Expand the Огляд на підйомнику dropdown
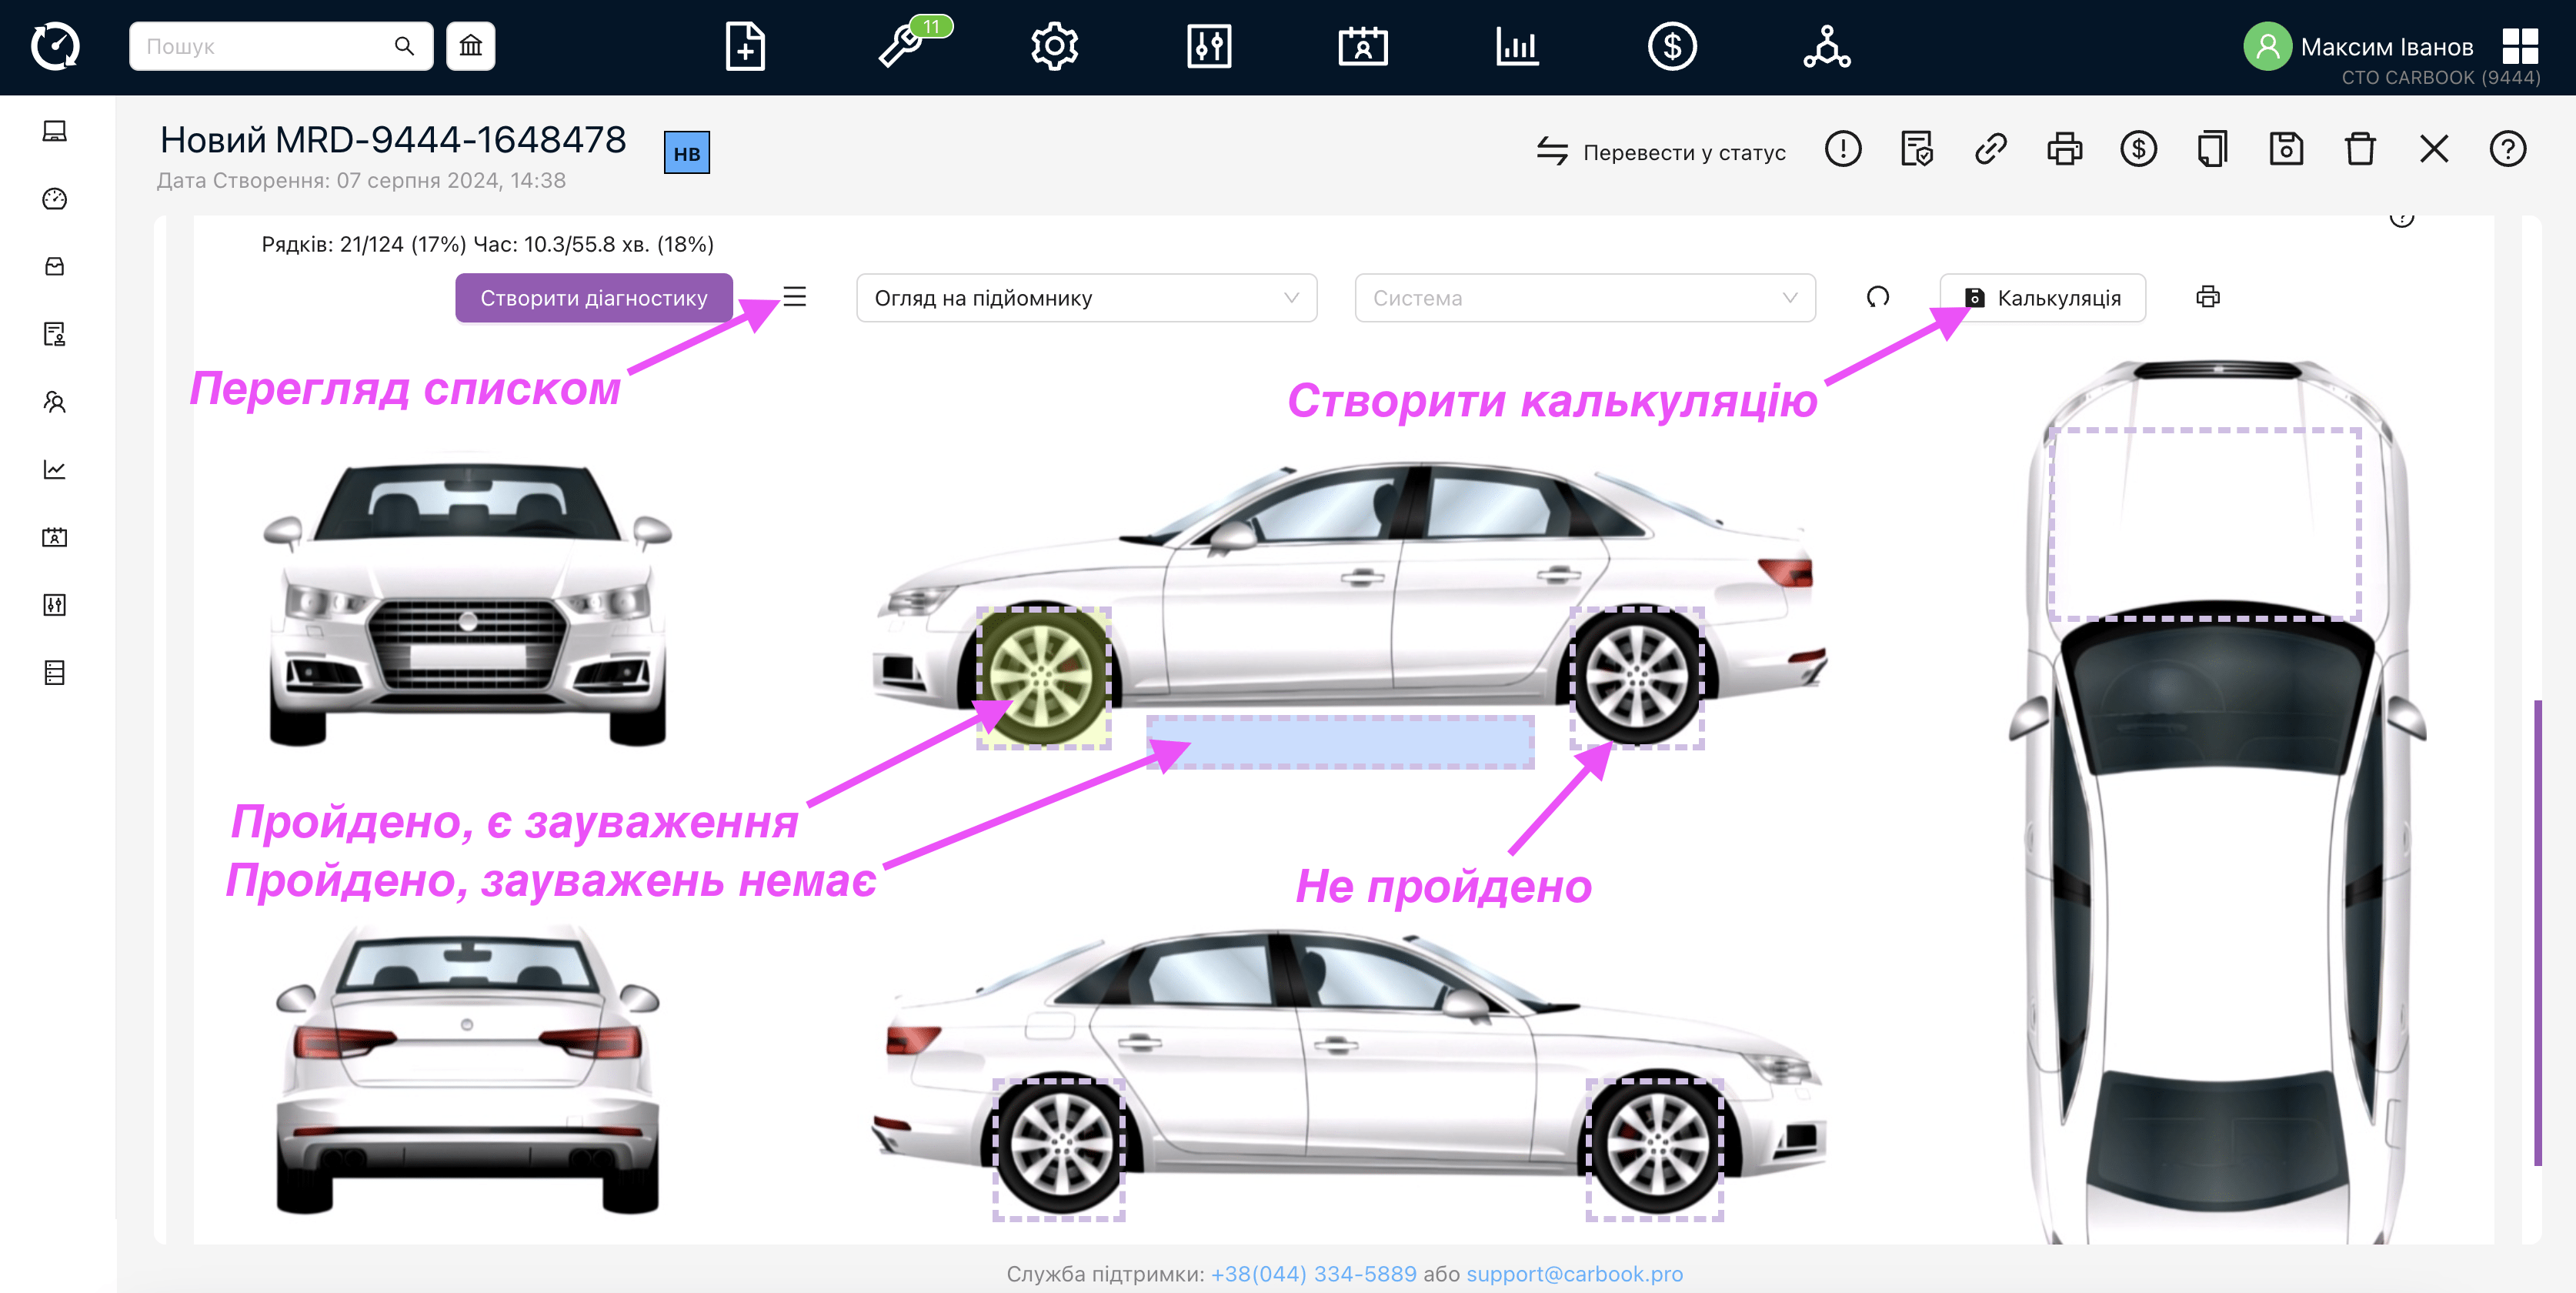This screenshot has width=2576, height=1293. (x=1085, y=298)
